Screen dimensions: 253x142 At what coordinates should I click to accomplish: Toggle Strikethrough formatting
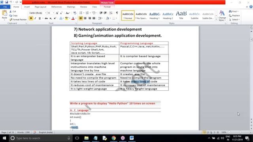pyautogui.click(x=46, y=18)
